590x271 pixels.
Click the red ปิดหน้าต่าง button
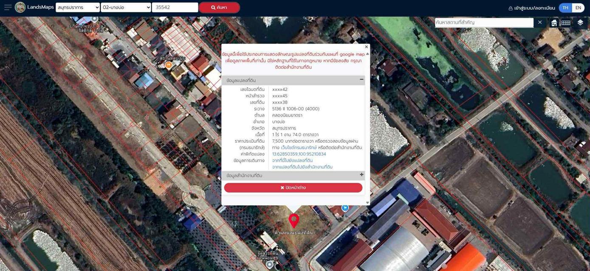(x=293, y=188)
